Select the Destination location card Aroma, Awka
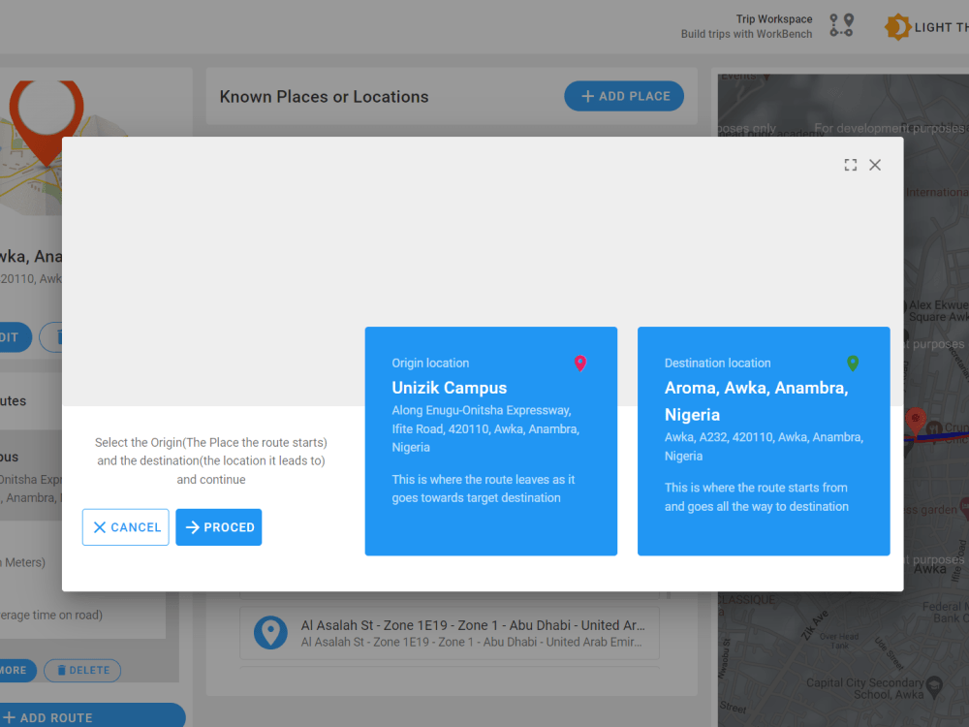This screenshot has width=969, height=727. coord(764,441)
